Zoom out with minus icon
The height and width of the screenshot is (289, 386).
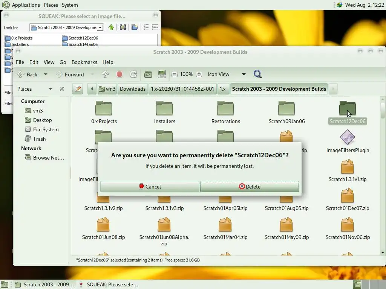click(x=174, y=74)
